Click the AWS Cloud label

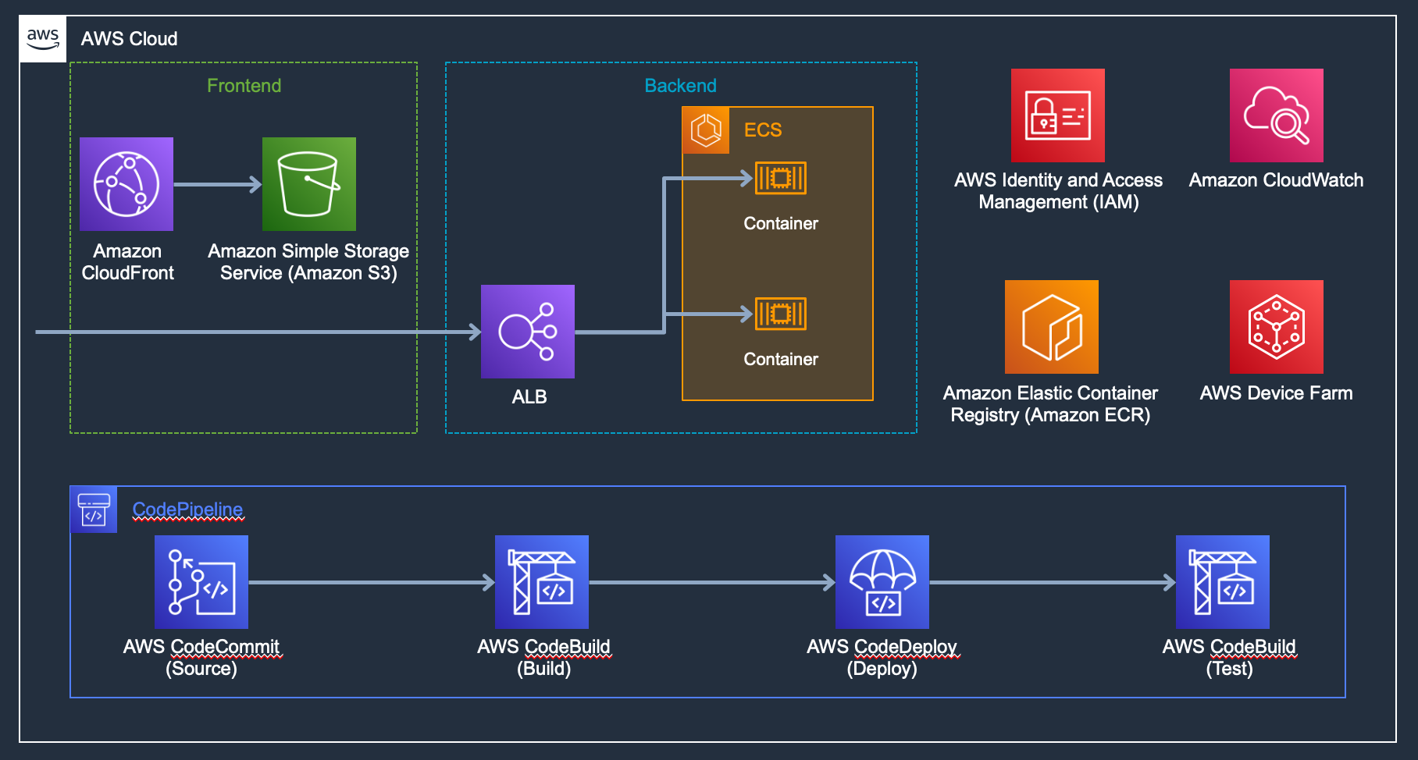click(x=130, y=39)
